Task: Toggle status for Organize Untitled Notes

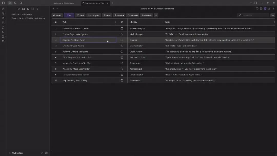Action: point(122,40)
